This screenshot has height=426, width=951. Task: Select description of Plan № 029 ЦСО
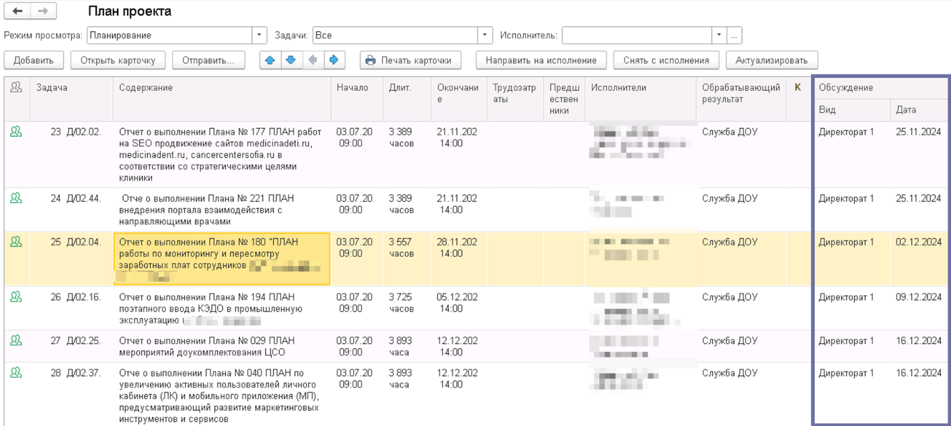(x=222, y=346)
